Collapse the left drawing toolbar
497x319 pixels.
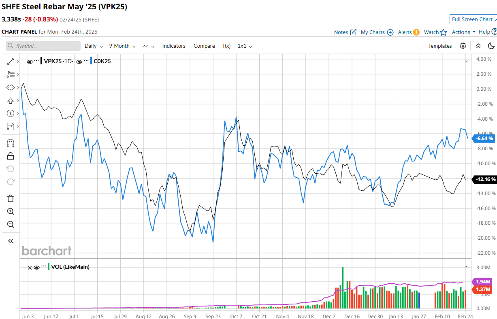11,241
